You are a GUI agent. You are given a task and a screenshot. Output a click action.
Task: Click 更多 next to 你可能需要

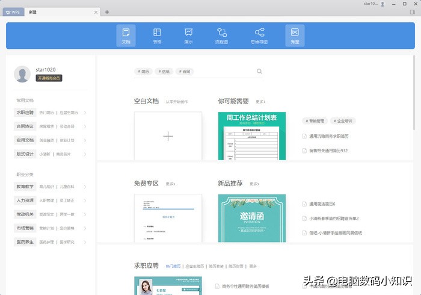(x=260, y=102)
